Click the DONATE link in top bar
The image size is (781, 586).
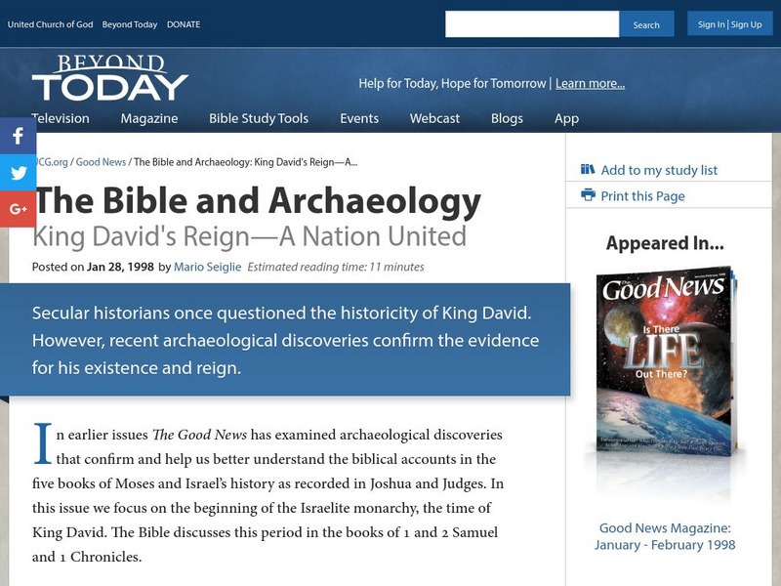coord(184,24)
